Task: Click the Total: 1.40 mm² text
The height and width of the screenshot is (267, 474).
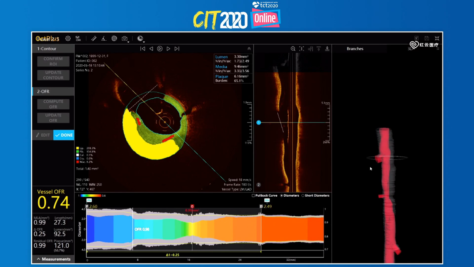Action: (87, 169)
